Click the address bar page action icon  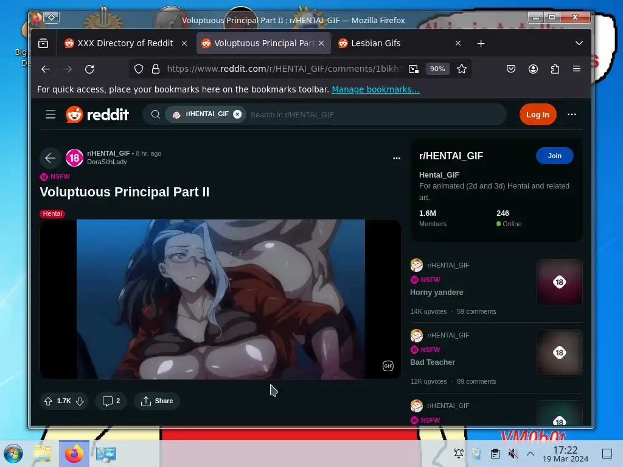[x=414, y=69]
